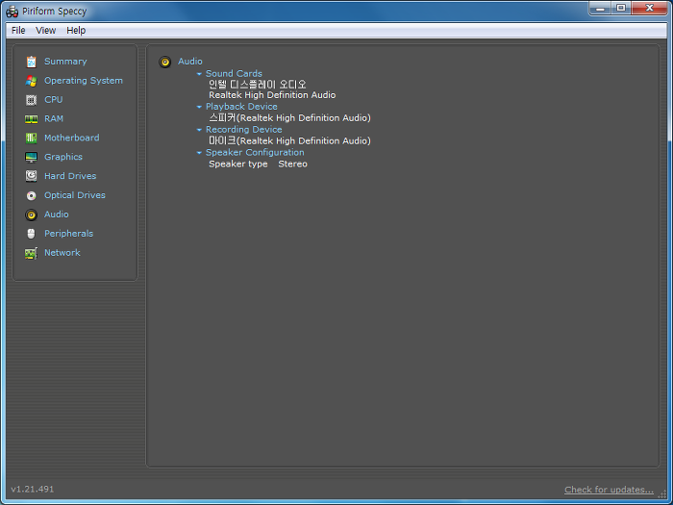Click the Piriform Speccy title bar icon
The image size is (673, 505).
point(12,12)
